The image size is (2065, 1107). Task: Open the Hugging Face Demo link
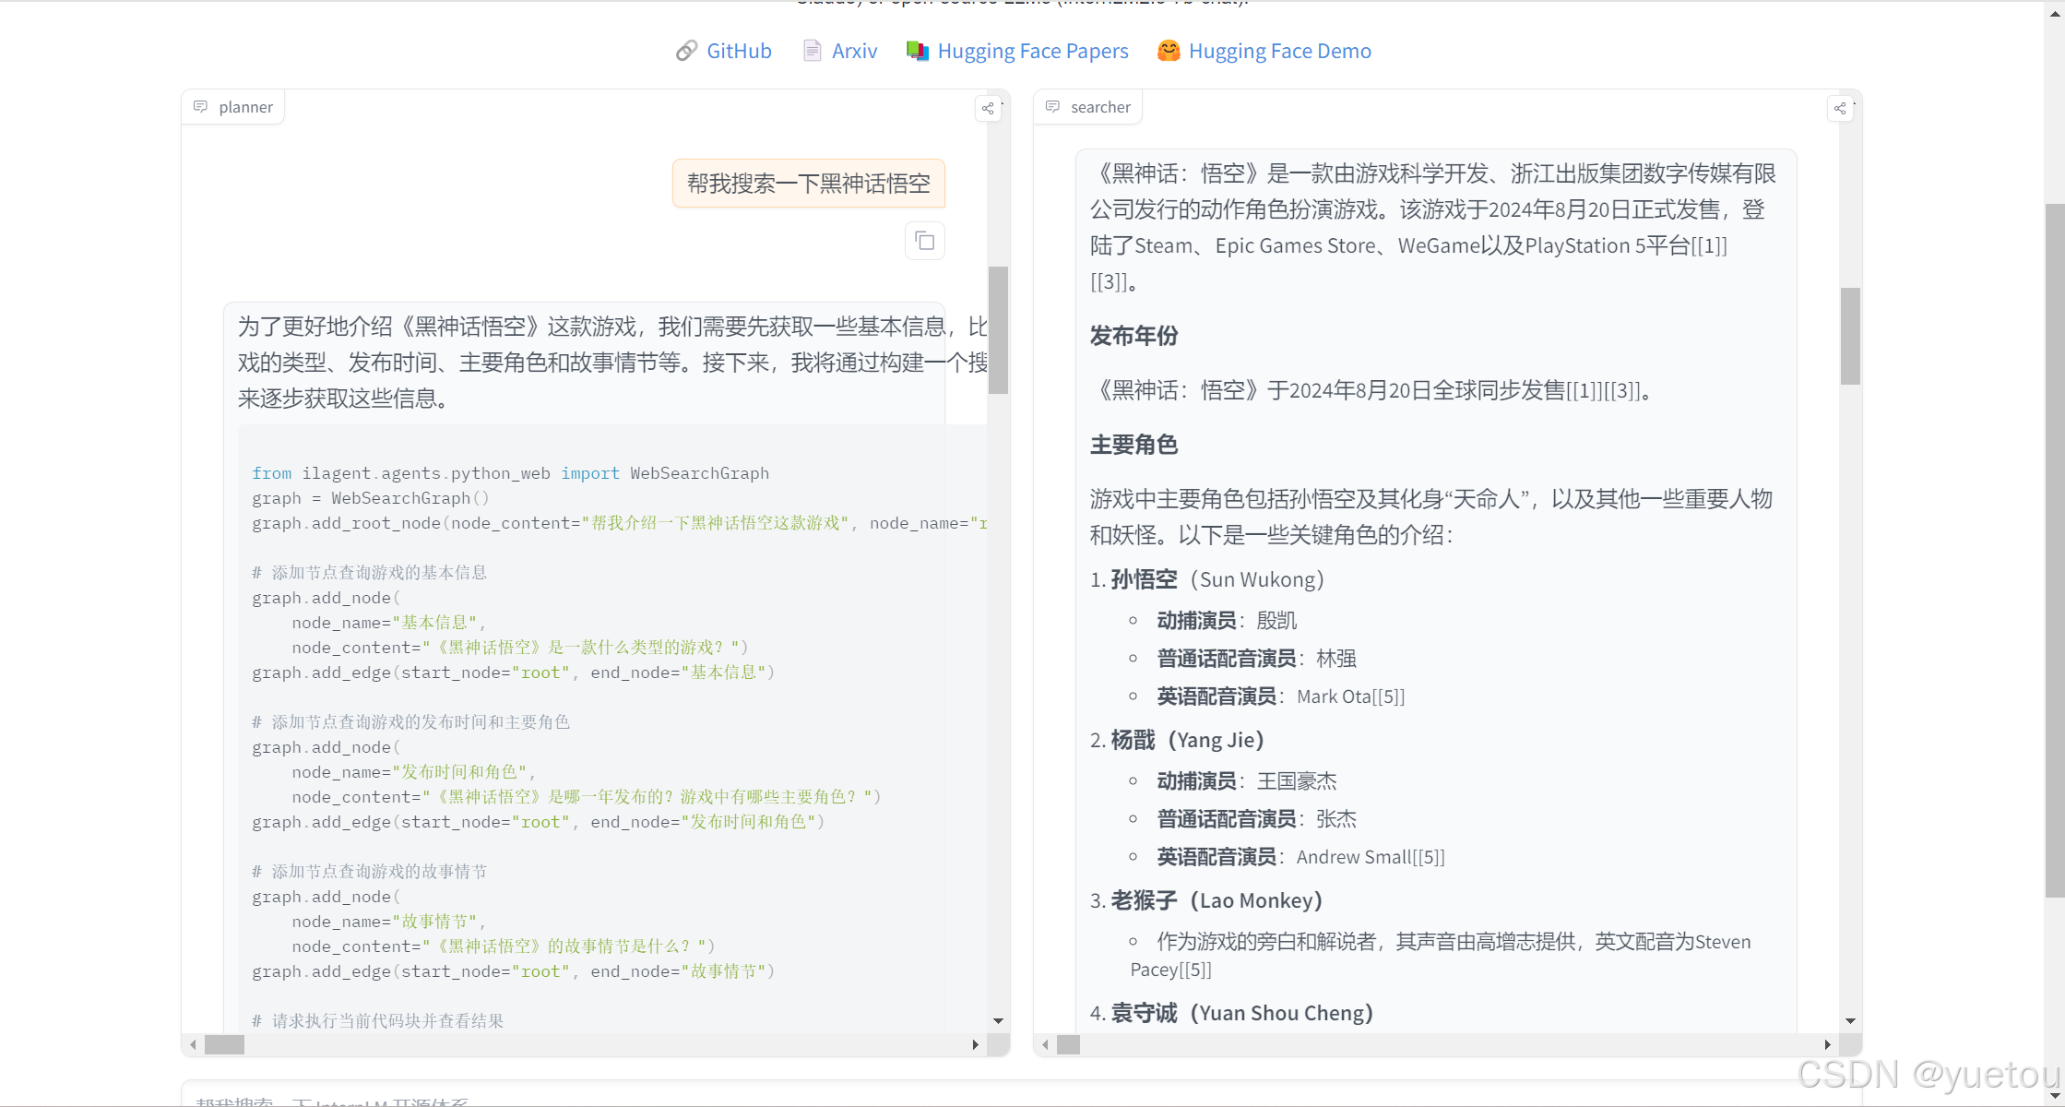[1279, 51]
